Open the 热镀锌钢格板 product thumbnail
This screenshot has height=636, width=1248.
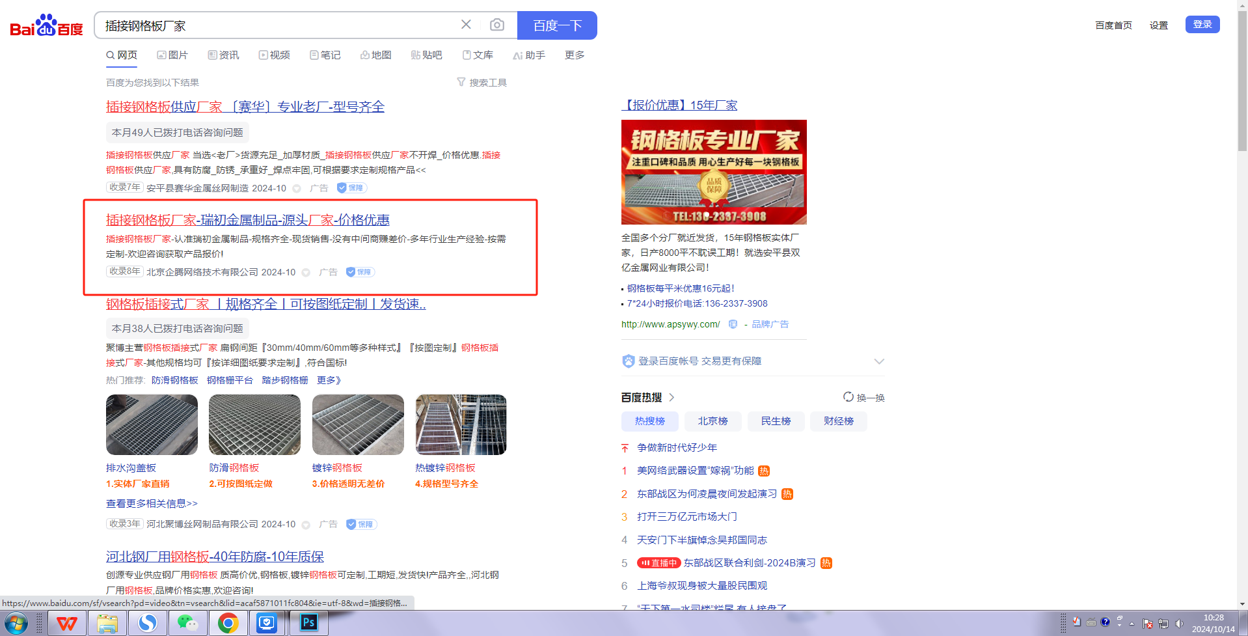pos(461,424)
